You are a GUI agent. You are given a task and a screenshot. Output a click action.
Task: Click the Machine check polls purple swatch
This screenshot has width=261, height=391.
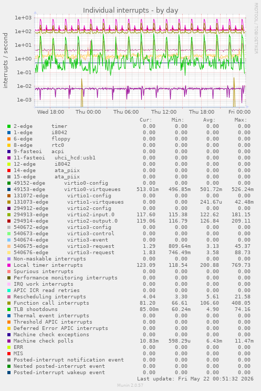pyautogui.click(x=9, y=341)
